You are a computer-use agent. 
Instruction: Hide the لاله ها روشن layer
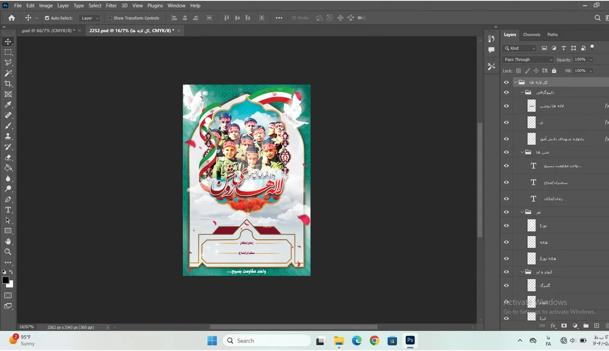coord(506,106)
